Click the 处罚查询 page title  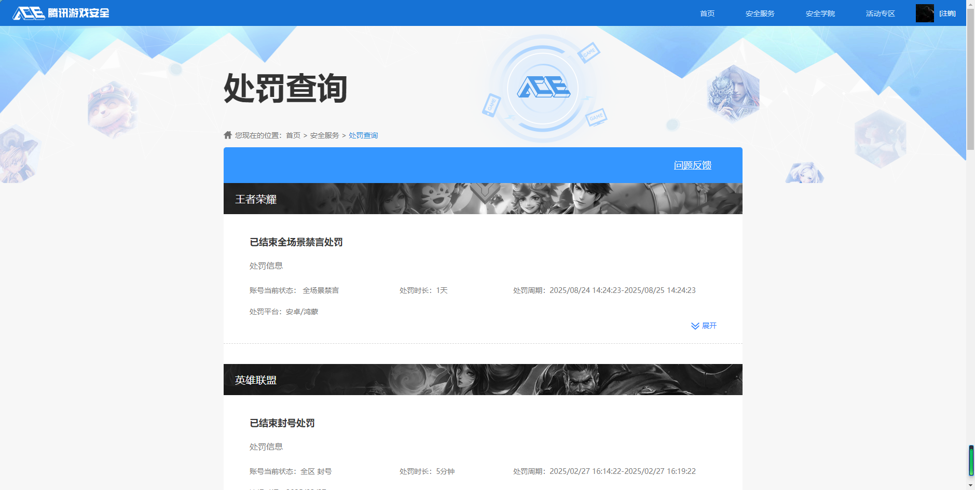pyautogui.click(x=285, y=88)
